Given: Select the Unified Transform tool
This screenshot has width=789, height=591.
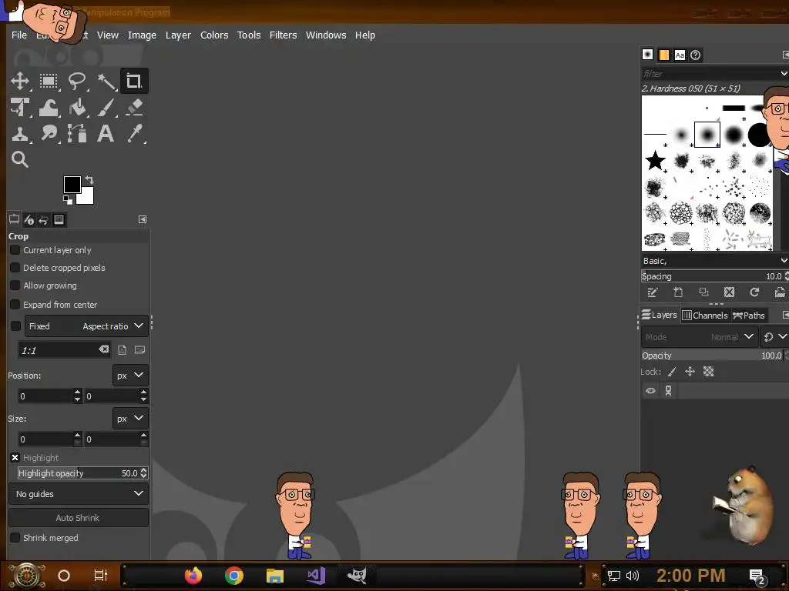Looking at the screenshot, I should pos(20,108).
